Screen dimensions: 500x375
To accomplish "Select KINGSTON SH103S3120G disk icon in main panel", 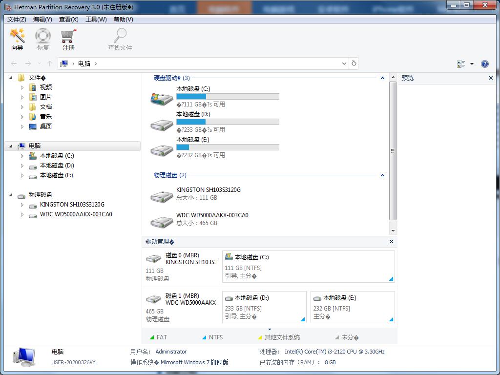I will click(162, 196).
